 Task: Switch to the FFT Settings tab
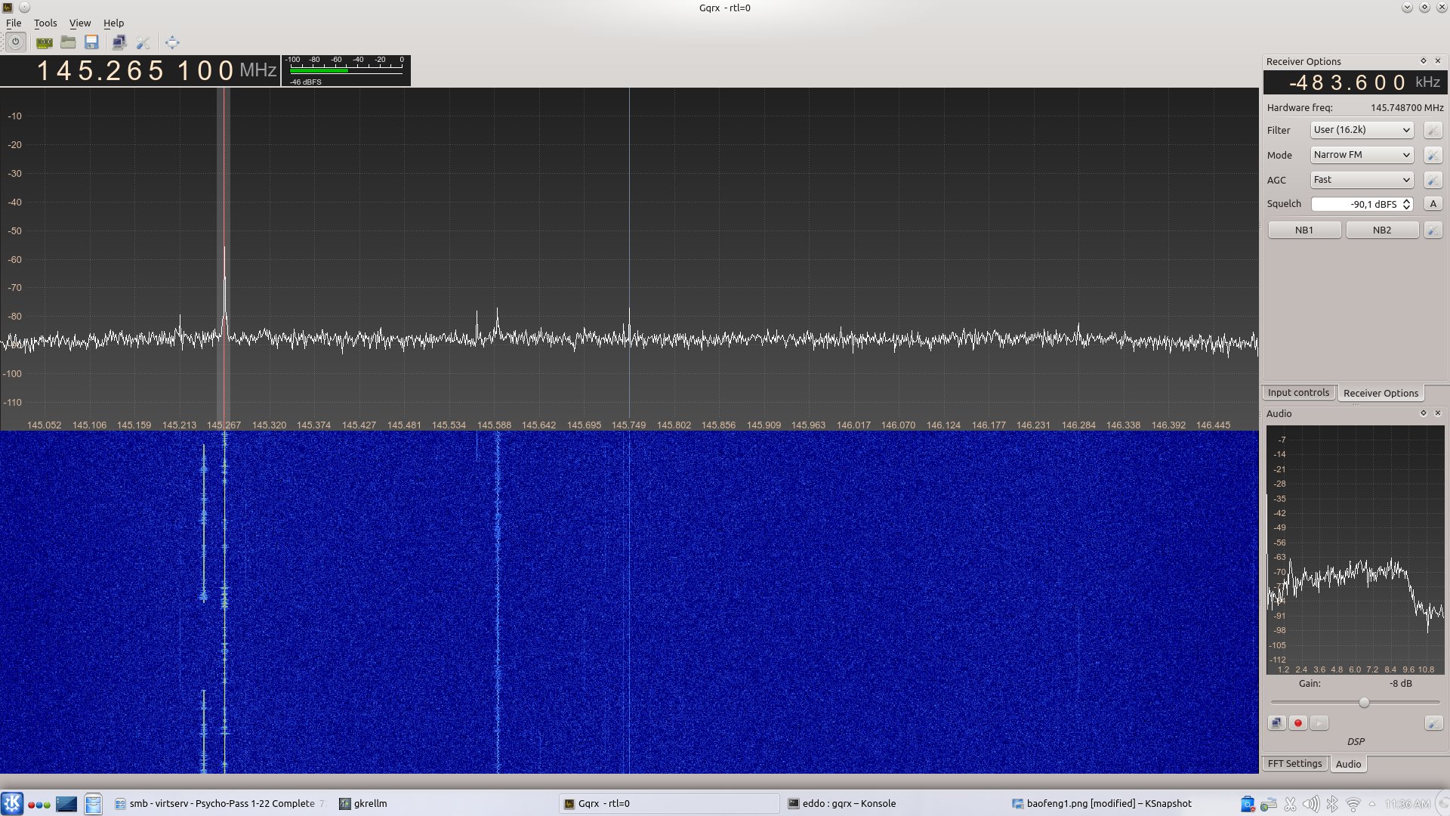point(1294,764)
